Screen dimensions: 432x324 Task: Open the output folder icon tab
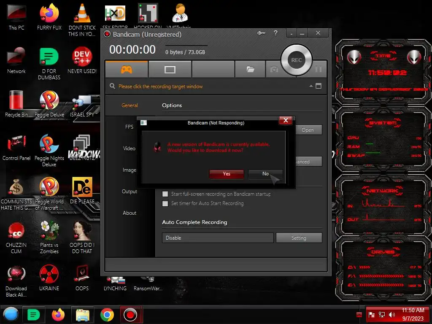coord(250,69)
